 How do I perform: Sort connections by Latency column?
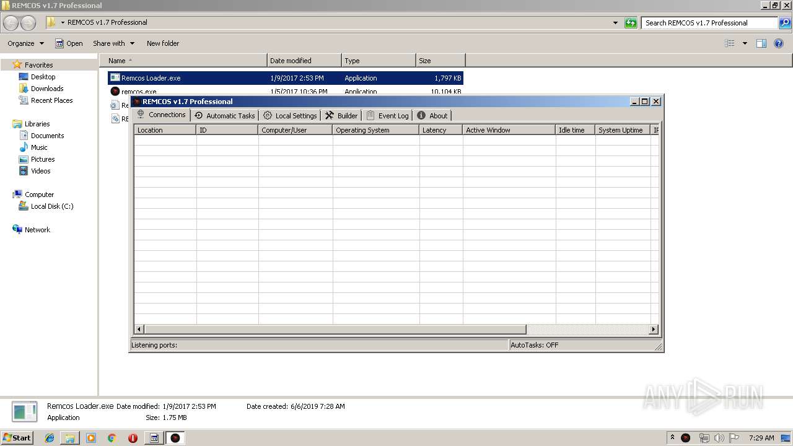441,130
